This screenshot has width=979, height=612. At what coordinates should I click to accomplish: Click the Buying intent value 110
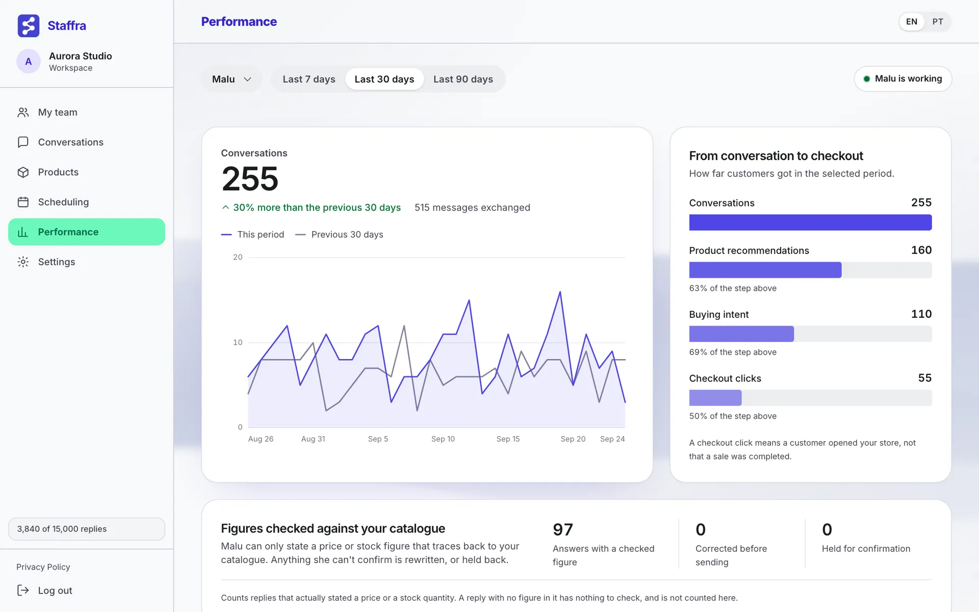coord(921,314)
